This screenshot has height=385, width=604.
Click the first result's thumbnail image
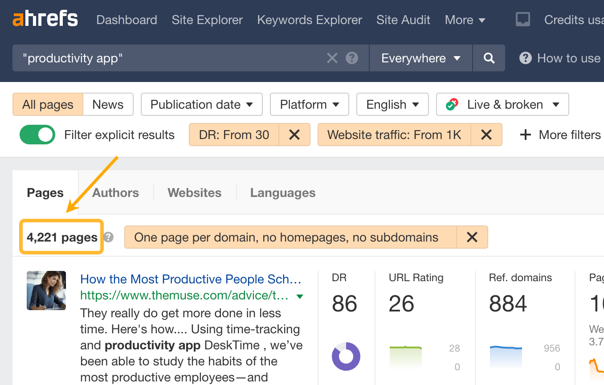pos(46,291)
